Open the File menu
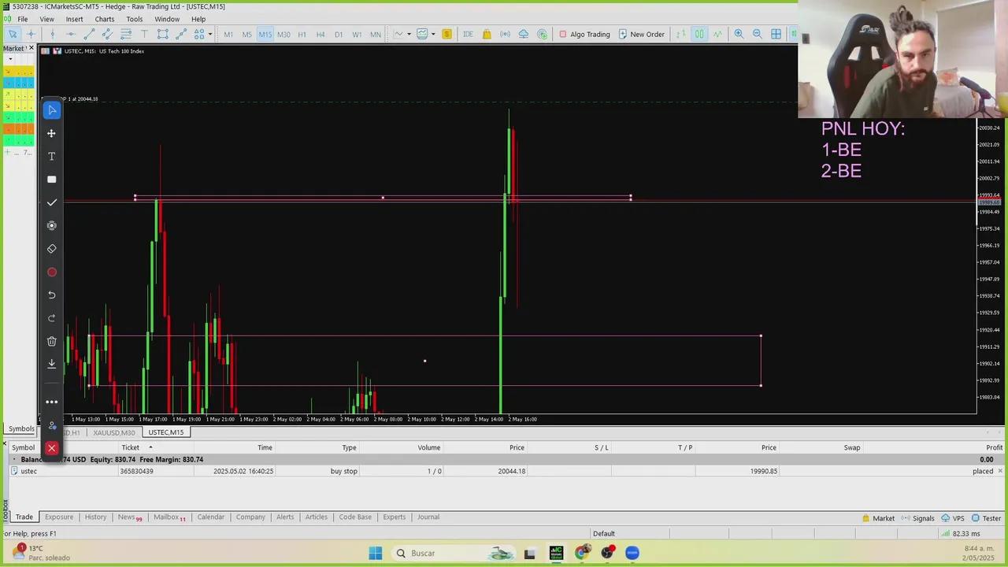This screenshot has height=567, width=1008. click(x=23, y=19)
